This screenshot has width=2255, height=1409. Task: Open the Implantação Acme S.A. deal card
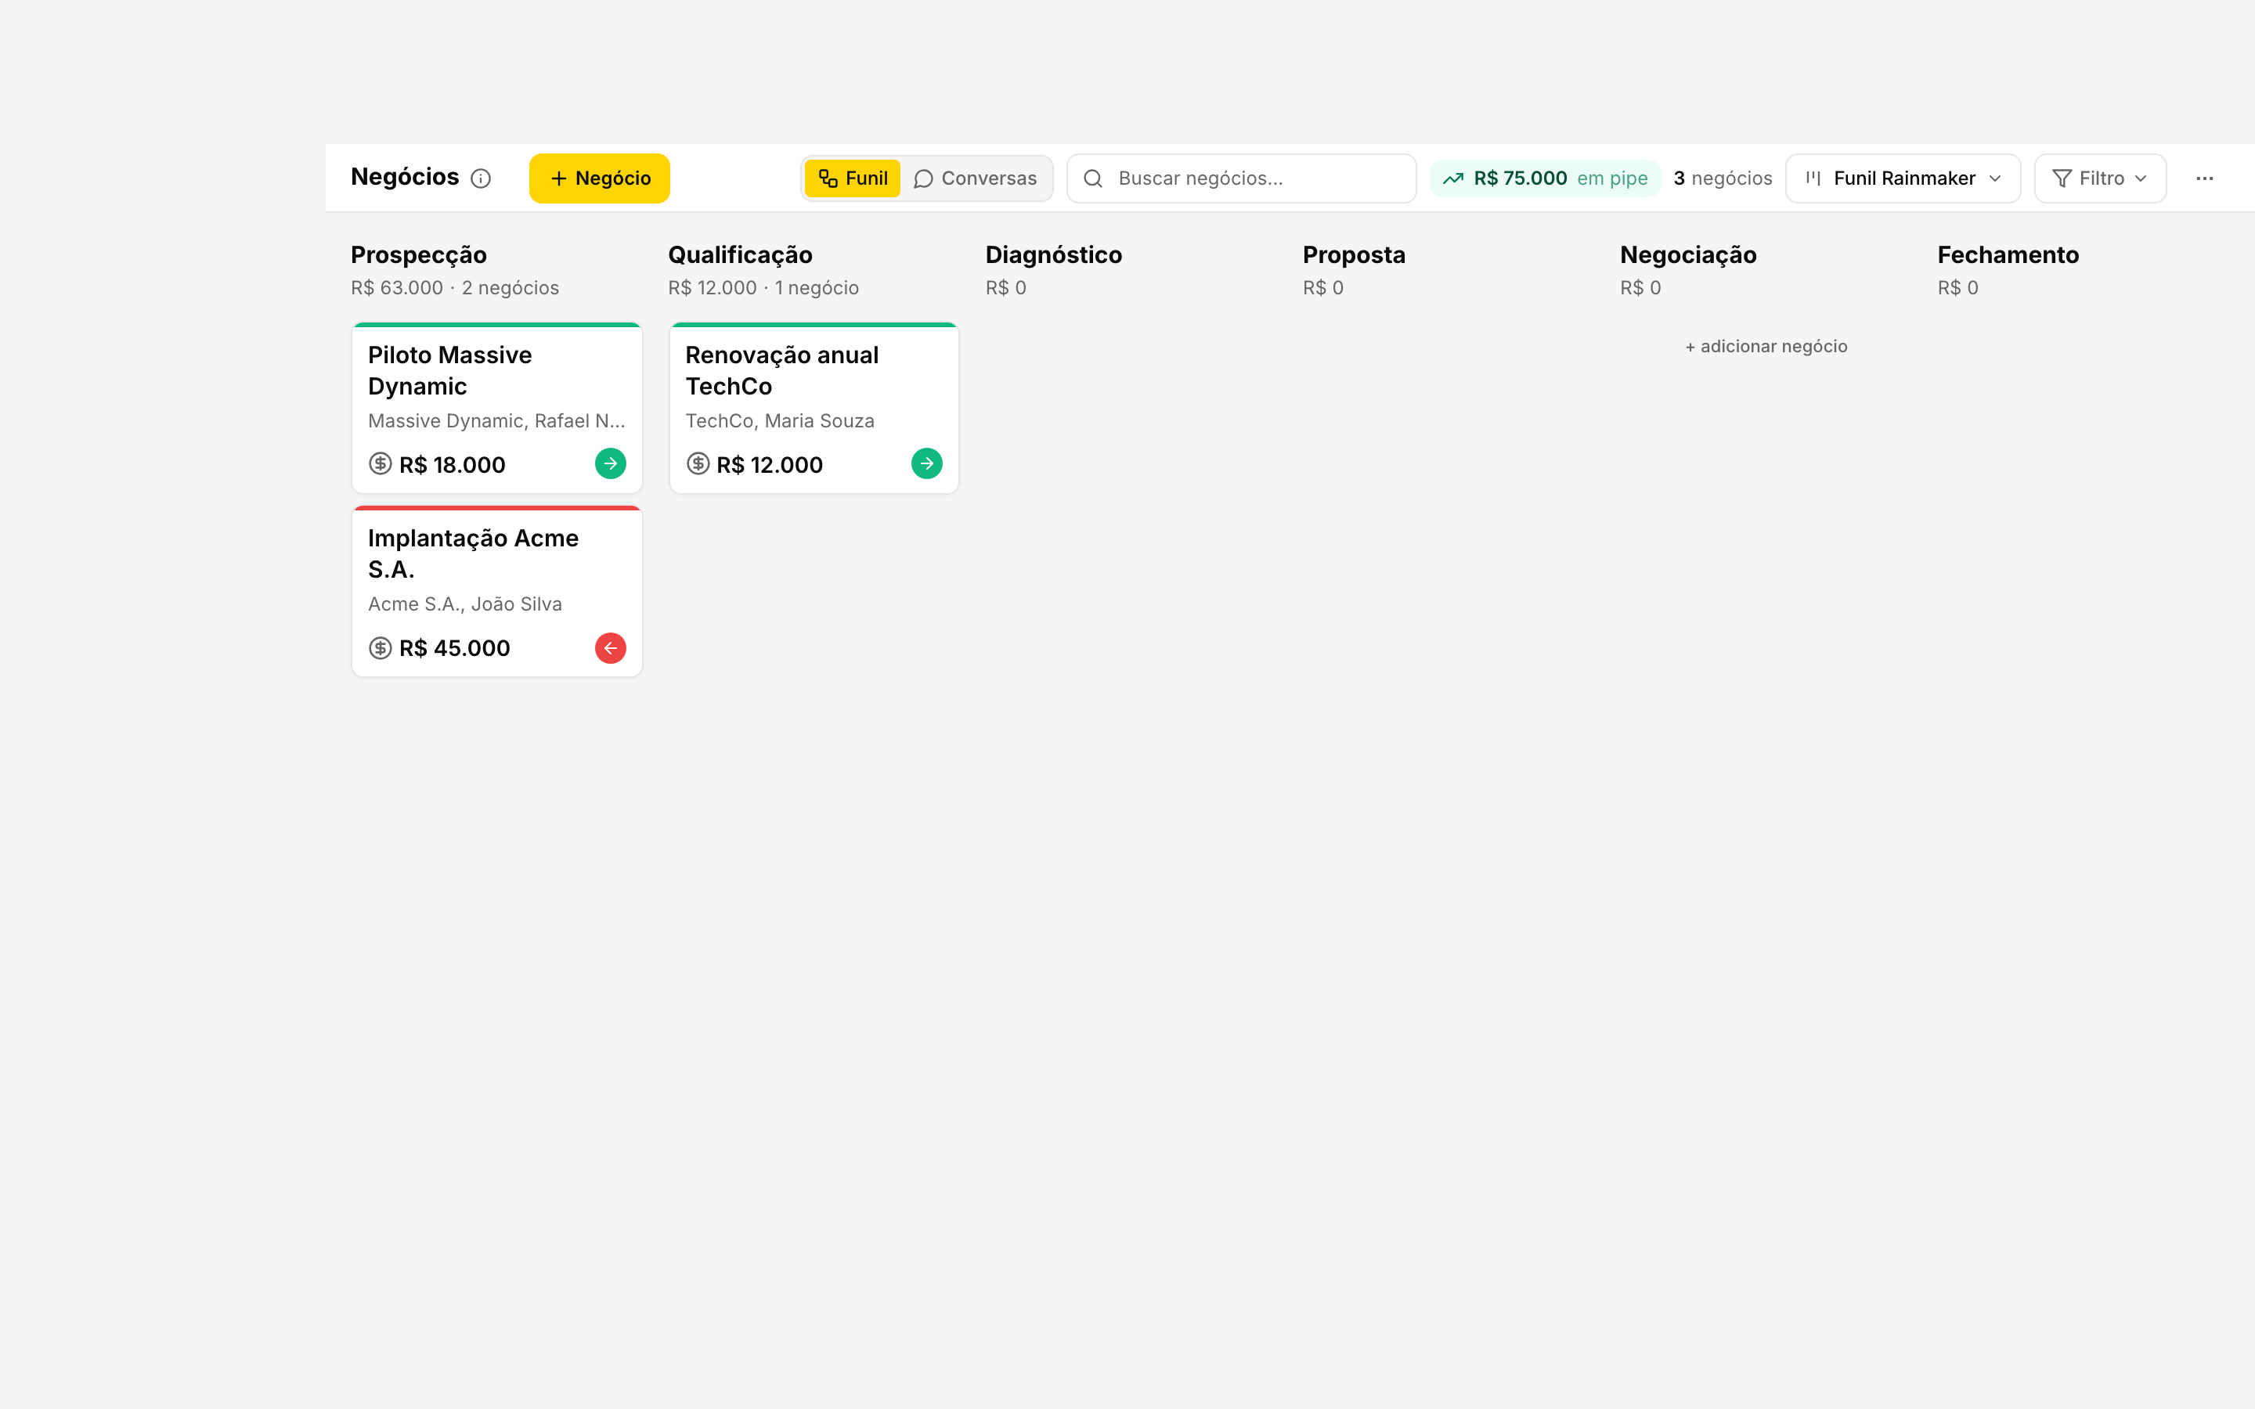coord(496,592)
